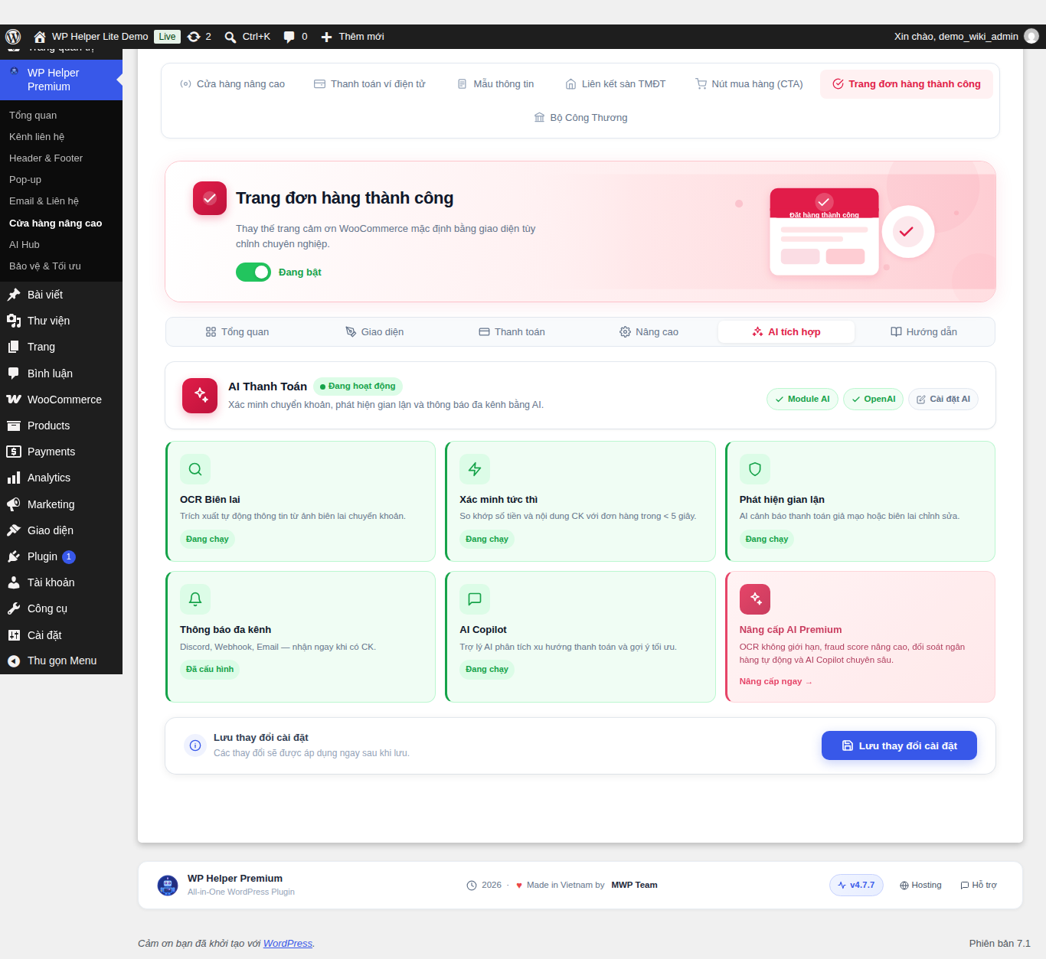Click the admin user avatar
The image size is (1046, 959).
pyautogui.click(x=1031, y=36)
